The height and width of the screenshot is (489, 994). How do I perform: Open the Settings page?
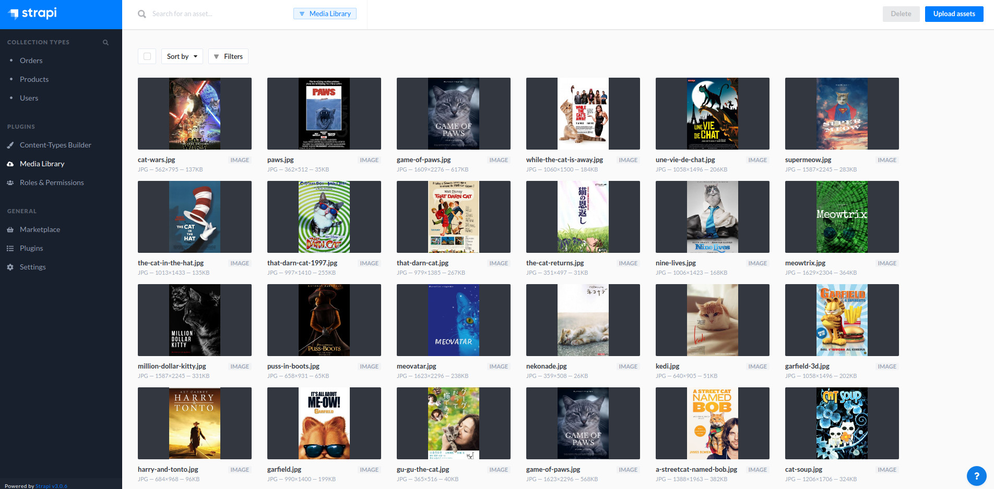(32, 267)
